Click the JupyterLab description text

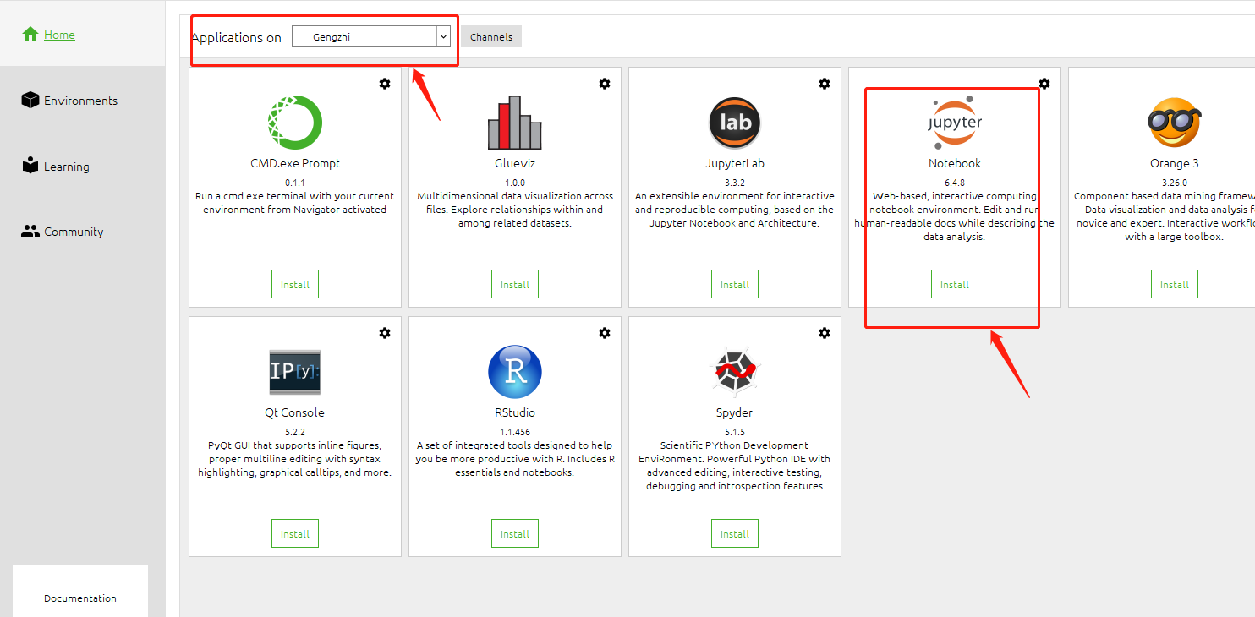coord(735,210)
